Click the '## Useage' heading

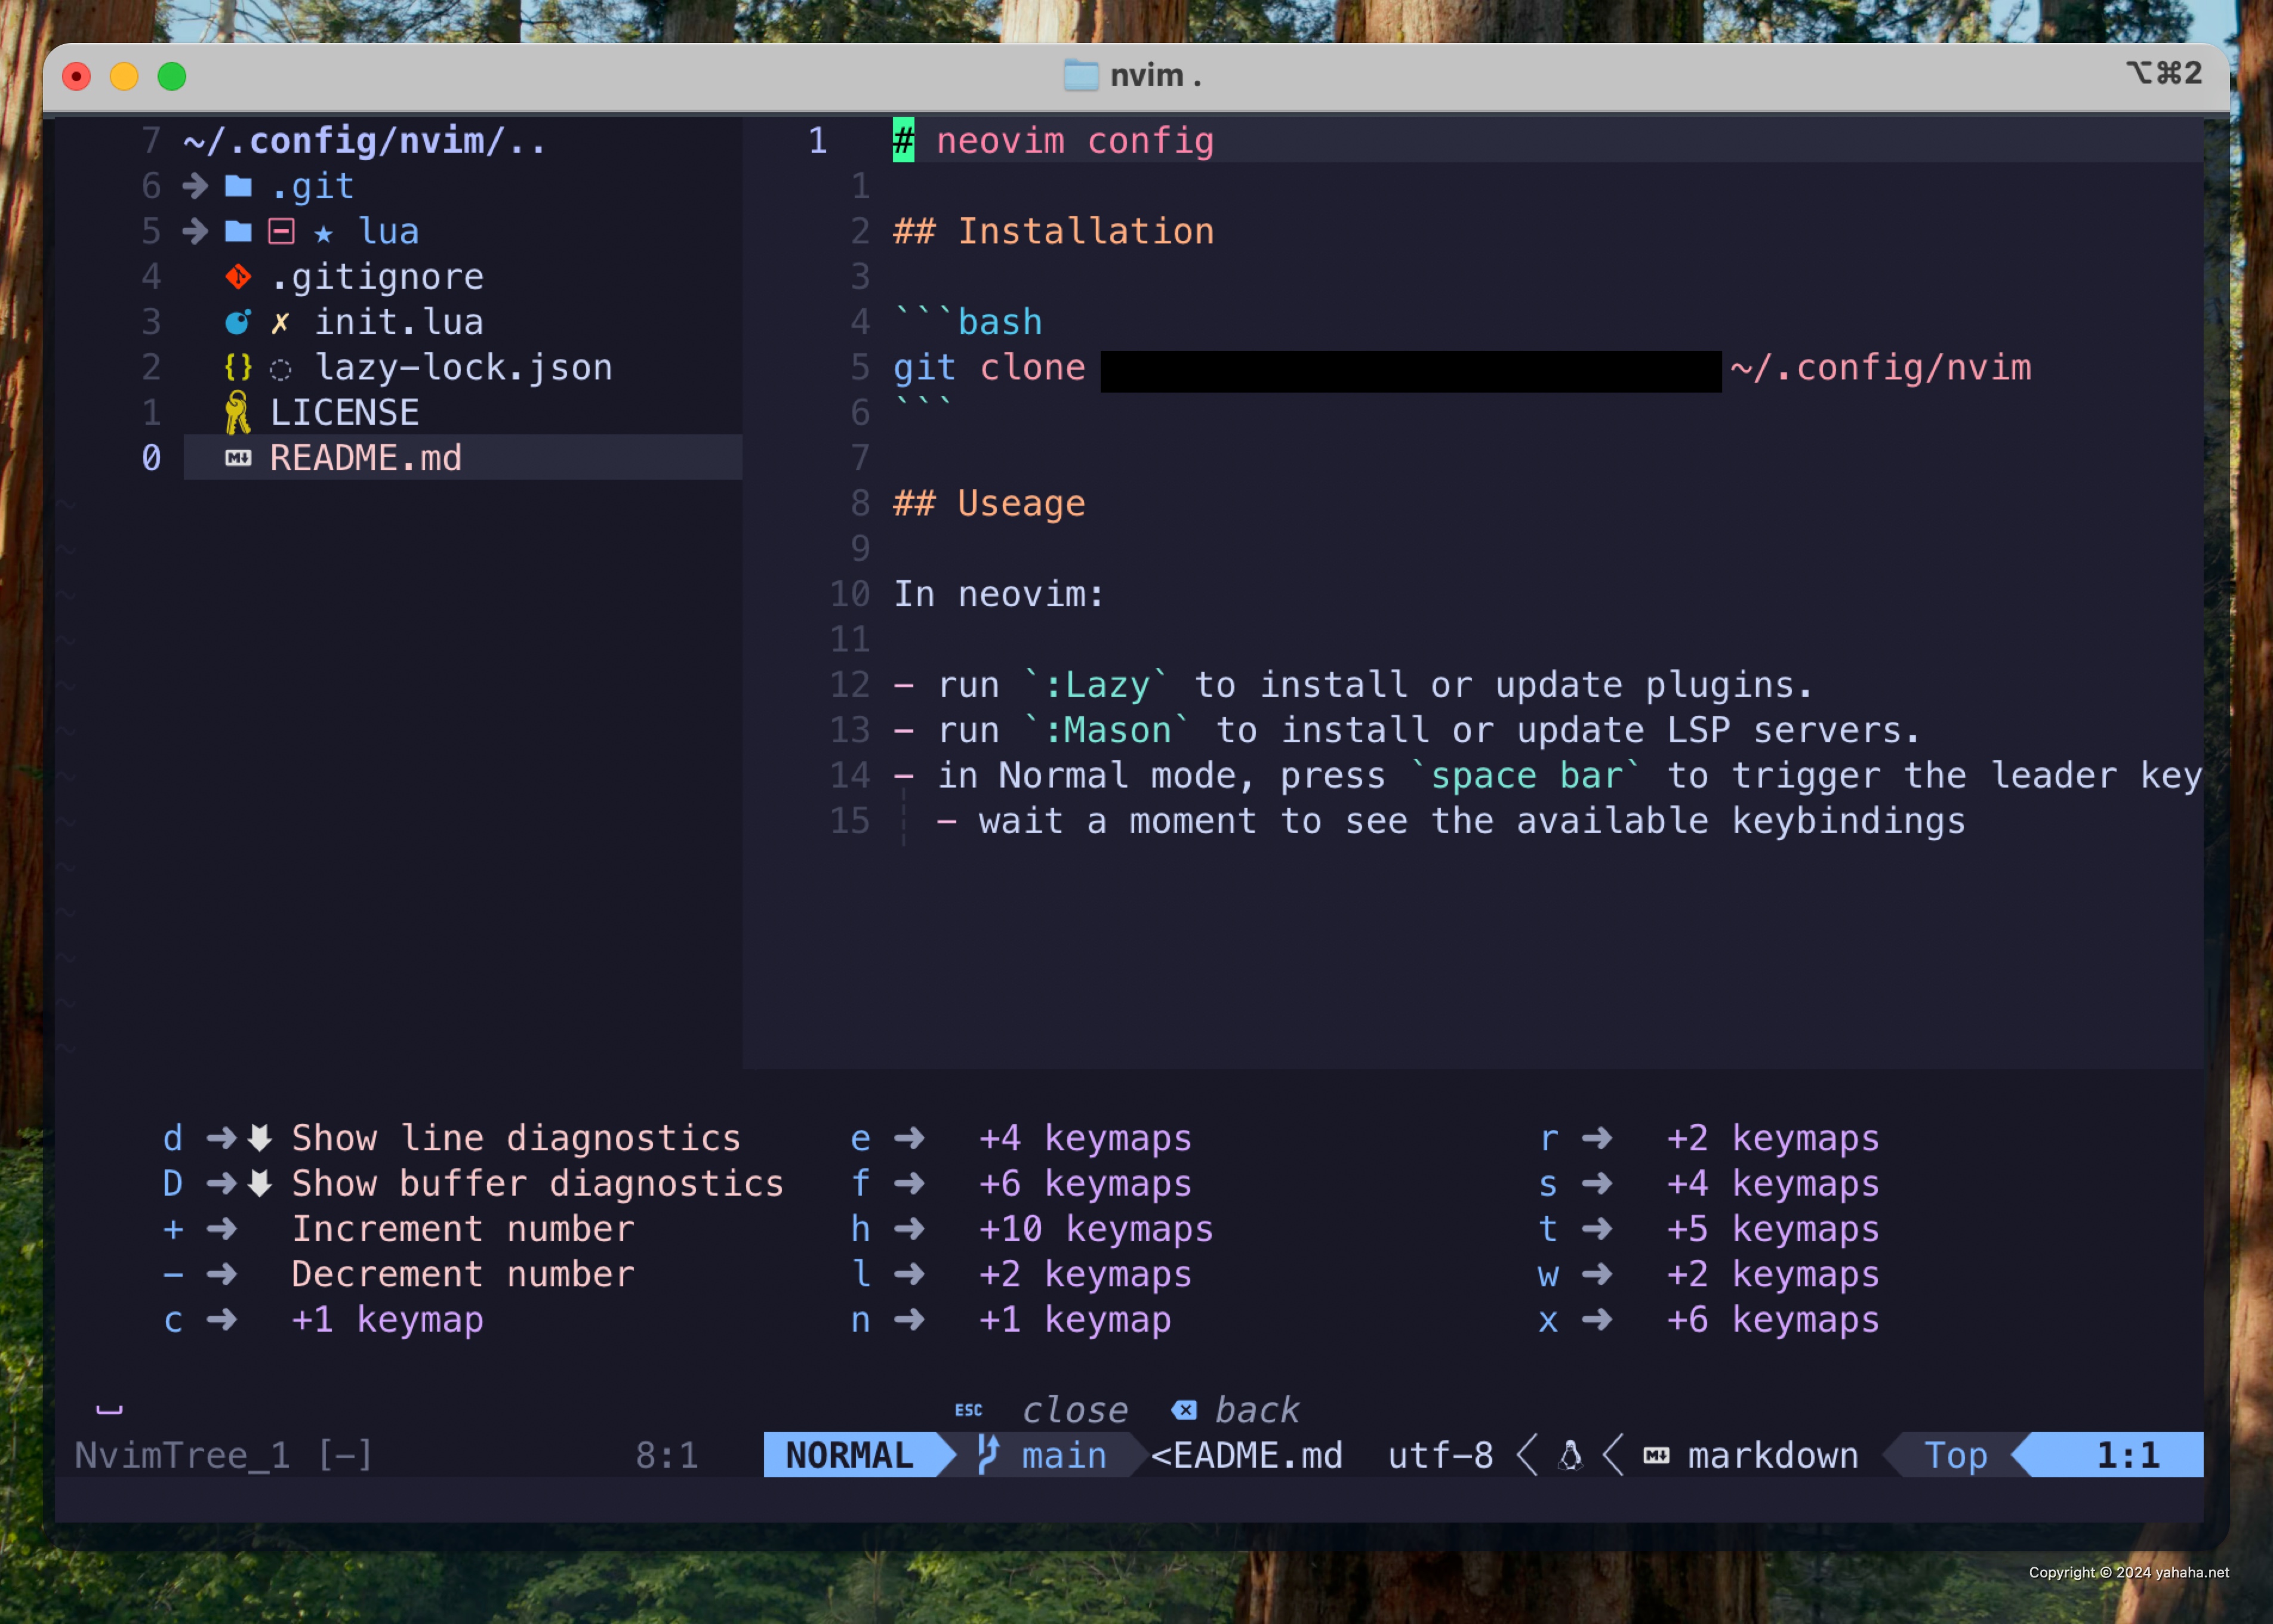[x=990, y=503]
